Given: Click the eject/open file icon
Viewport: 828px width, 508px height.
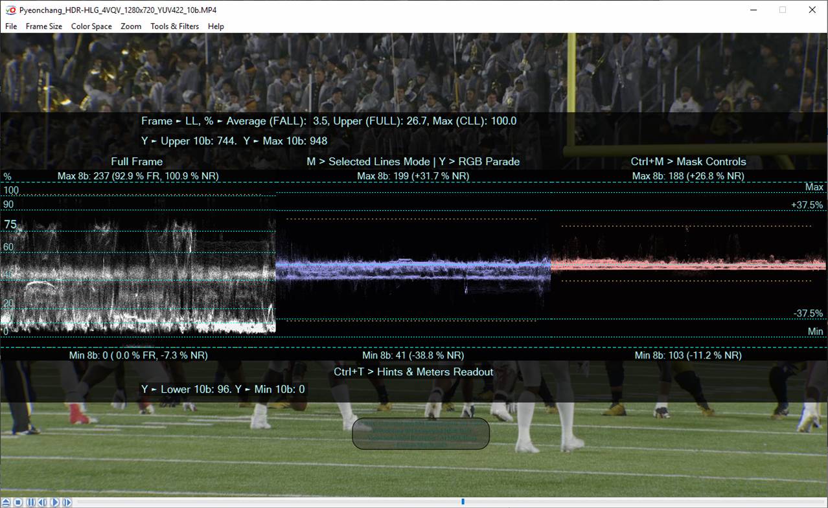Looking at the screenshot, I should click(x=6, y=502).
